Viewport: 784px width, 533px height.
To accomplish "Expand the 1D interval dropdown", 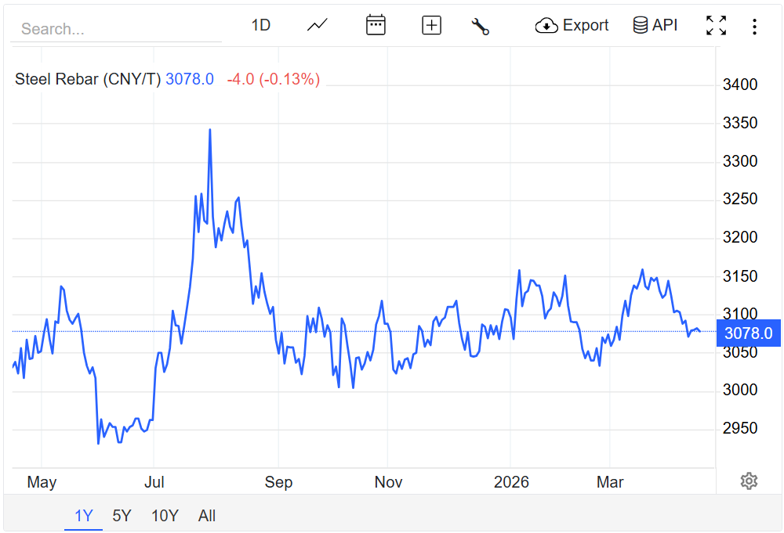I will click(260, 25).
